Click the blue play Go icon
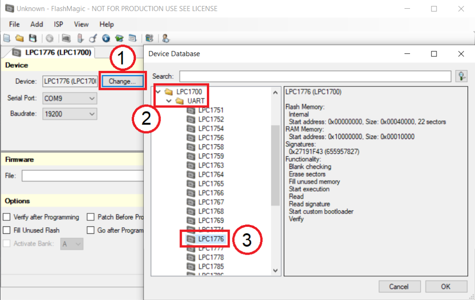This screenshot has height=300, width=475. pos(106,38)
